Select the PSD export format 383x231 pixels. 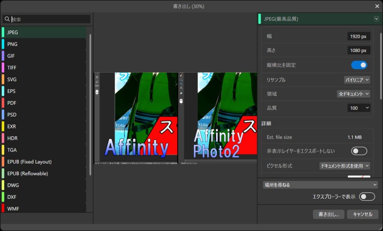(x=12, y=115)
